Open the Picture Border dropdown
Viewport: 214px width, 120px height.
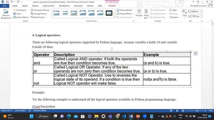tap(125, 10)
